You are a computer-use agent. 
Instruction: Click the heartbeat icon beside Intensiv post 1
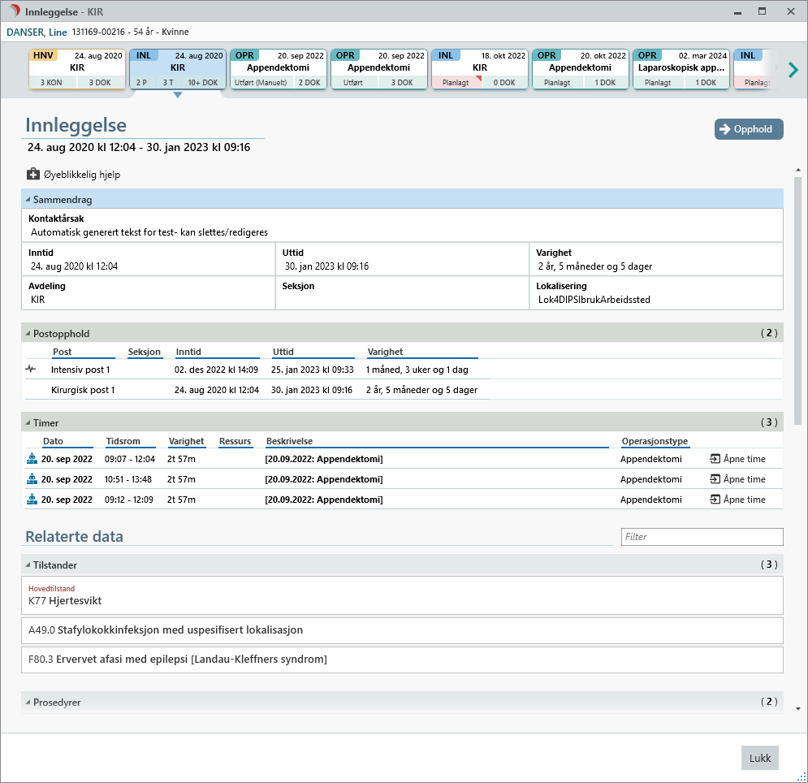31,369
